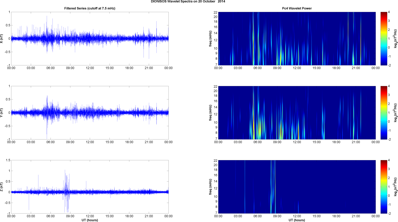Select the Pc4 Wavelet Power title
The image size is (398, 222).
pyautogui.click(x=297, y=8)
